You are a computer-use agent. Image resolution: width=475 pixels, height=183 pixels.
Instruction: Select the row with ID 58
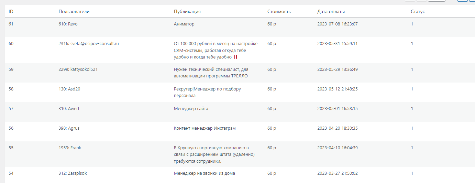[x=11, y=89]
